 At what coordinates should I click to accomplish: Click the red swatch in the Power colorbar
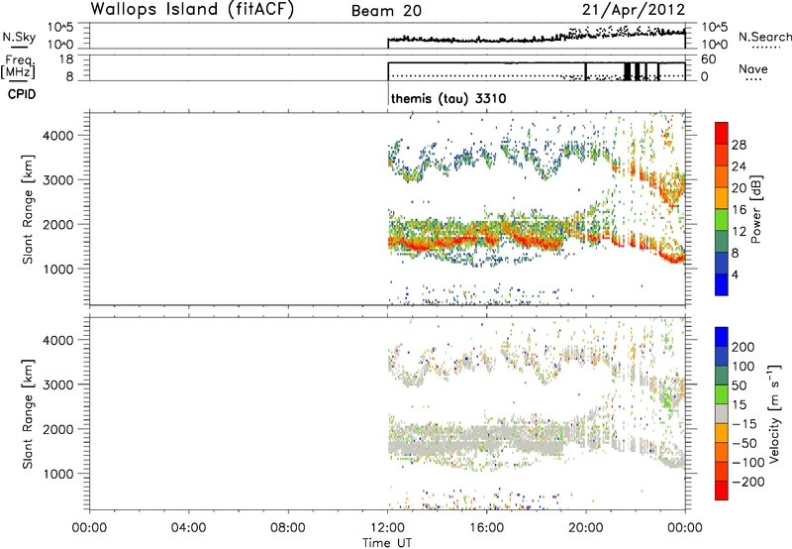coord(722,133)
